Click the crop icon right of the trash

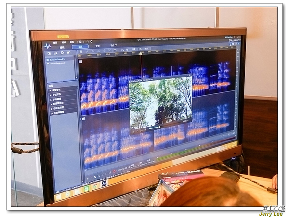point(110,50)
